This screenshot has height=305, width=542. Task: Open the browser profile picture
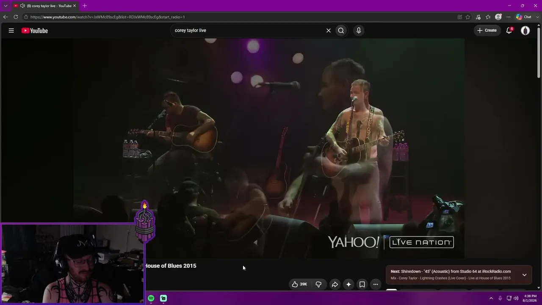point(498,17)
